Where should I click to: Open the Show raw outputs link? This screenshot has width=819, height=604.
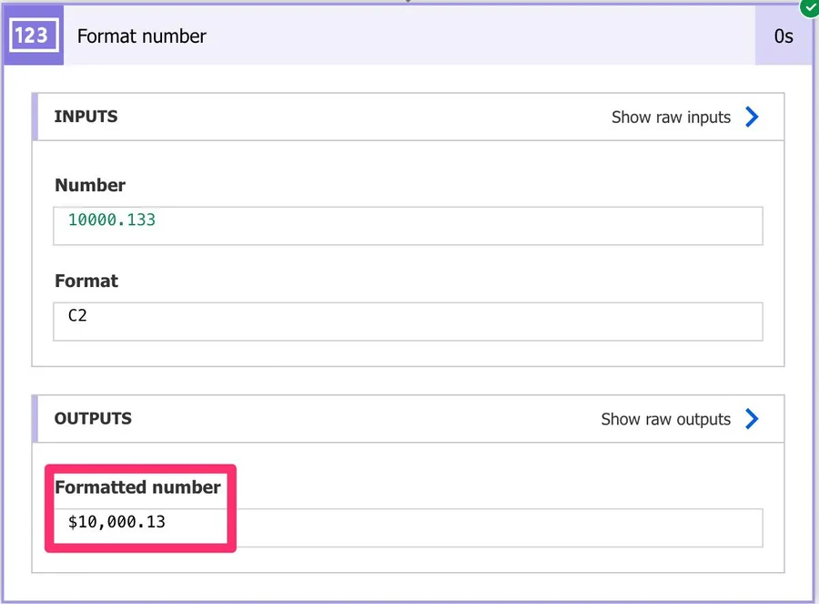[x=665, y=419]
